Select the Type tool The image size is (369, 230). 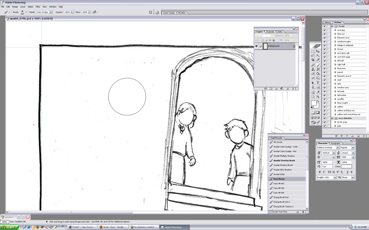(318, 83)
